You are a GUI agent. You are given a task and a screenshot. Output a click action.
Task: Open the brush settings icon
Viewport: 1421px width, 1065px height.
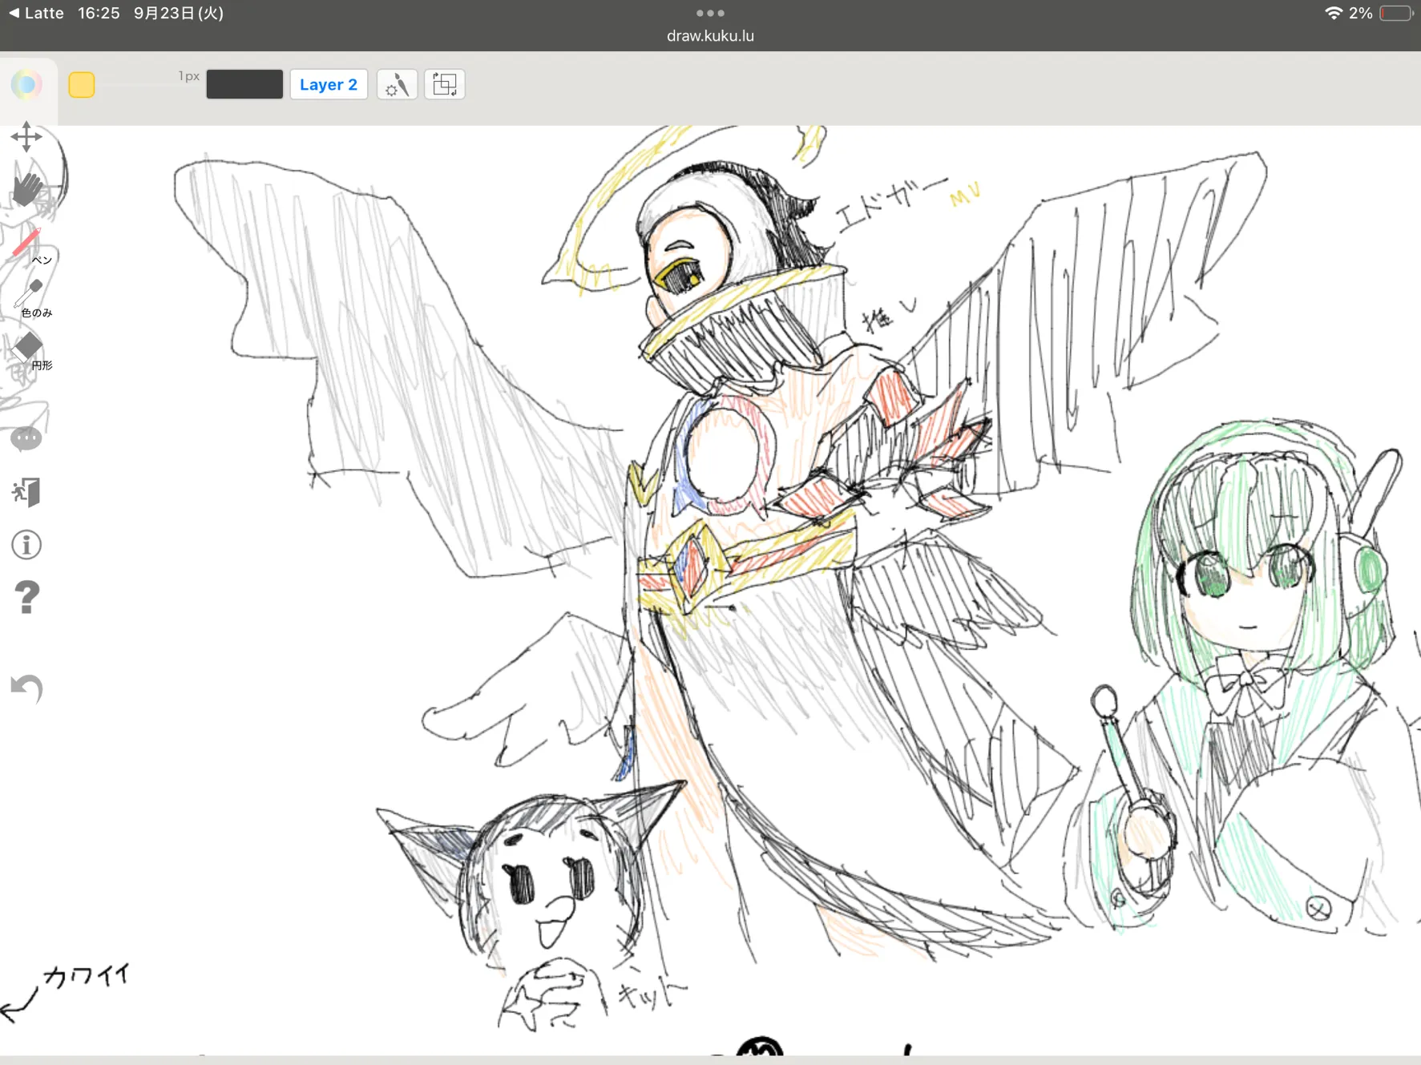click(x=397, y=84)
